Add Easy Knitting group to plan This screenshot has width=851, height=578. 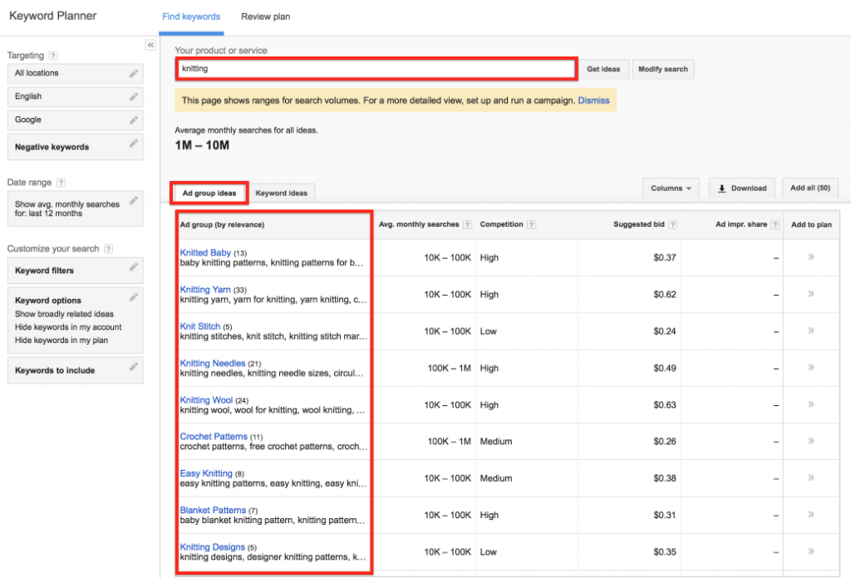coord(811,478)
